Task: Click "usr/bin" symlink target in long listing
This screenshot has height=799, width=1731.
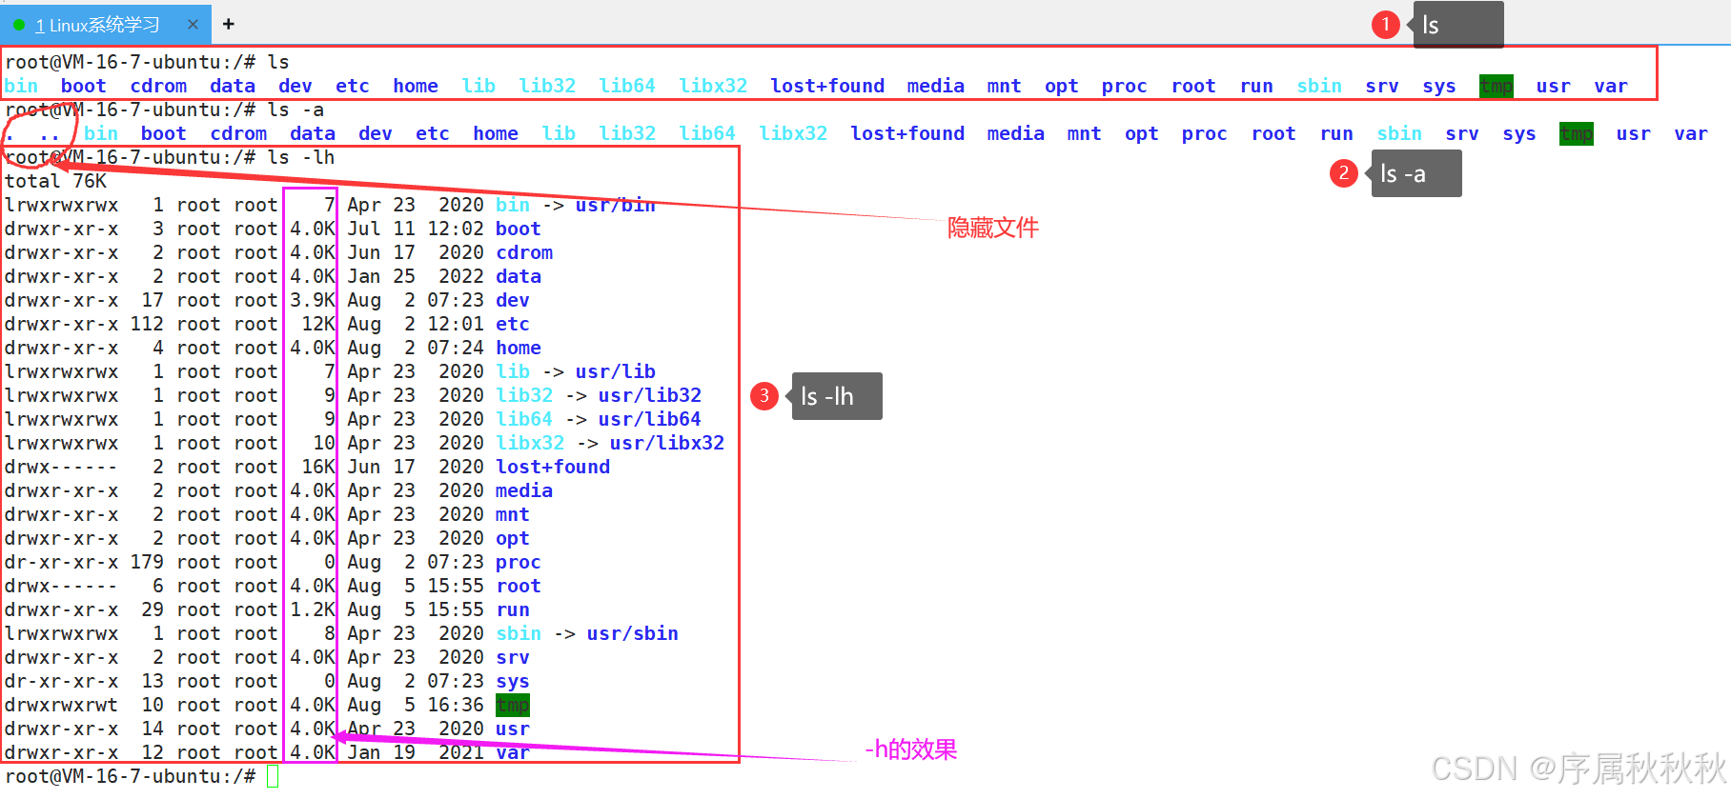Action: (x=615, y=205)
